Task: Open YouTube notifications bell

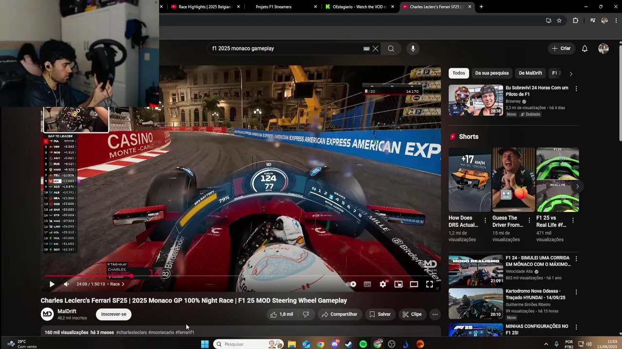Action: (585, 48)
